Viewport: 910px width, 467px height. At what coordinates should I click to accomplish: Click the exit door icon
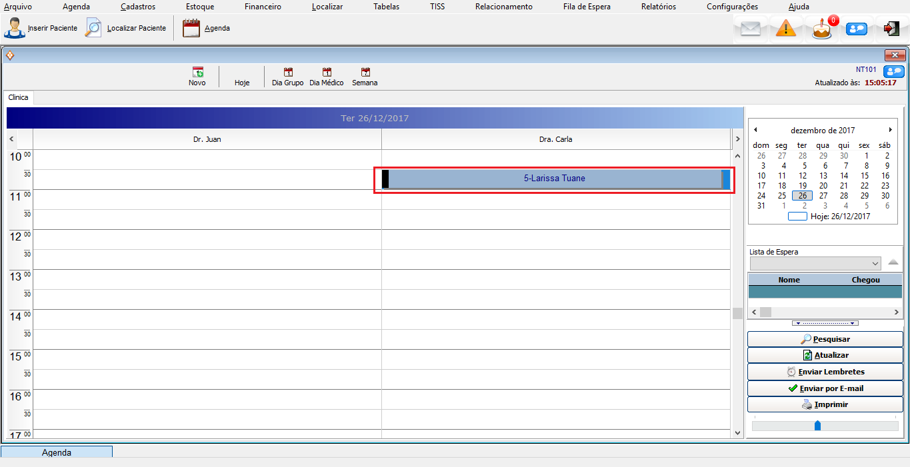pos(891,29)
